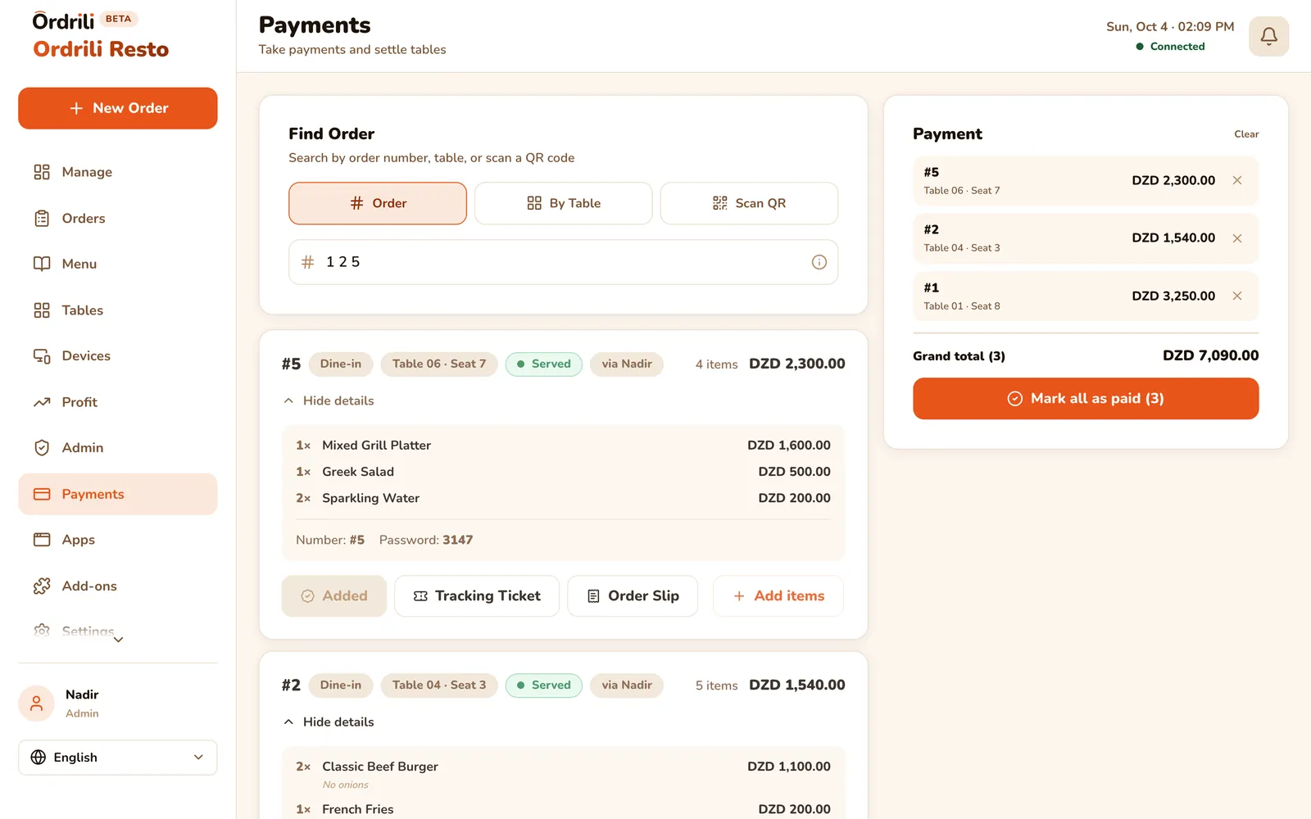Open the Profit page
This screenshot has width=1311, height=819.
118,402
